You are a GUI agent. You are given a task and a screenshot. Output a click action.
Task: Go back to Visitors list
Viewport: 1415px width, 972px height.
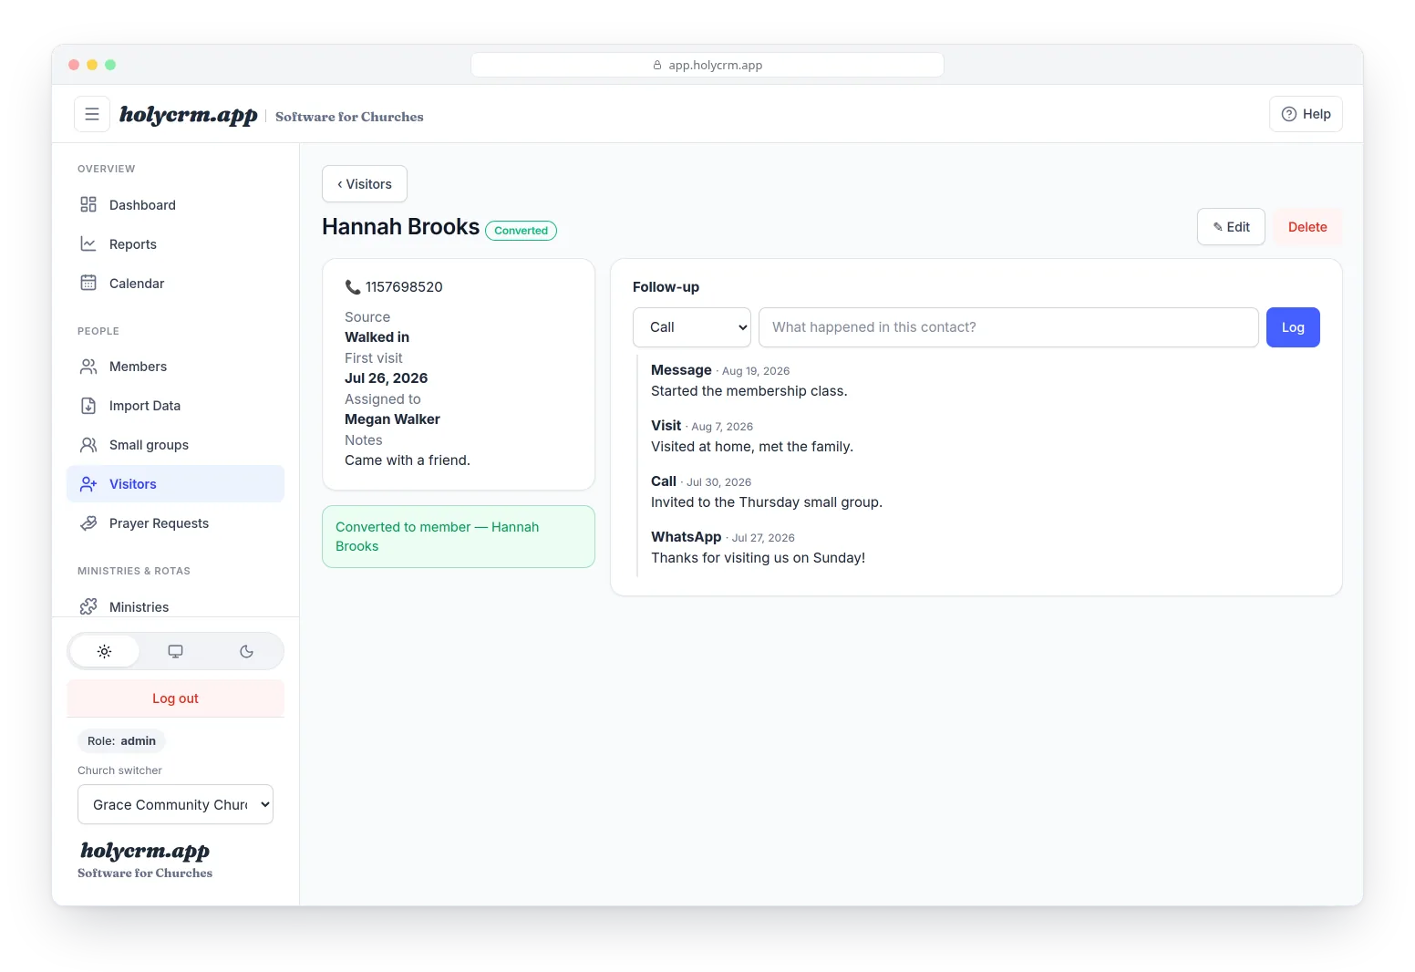click(x=365, y=184)
